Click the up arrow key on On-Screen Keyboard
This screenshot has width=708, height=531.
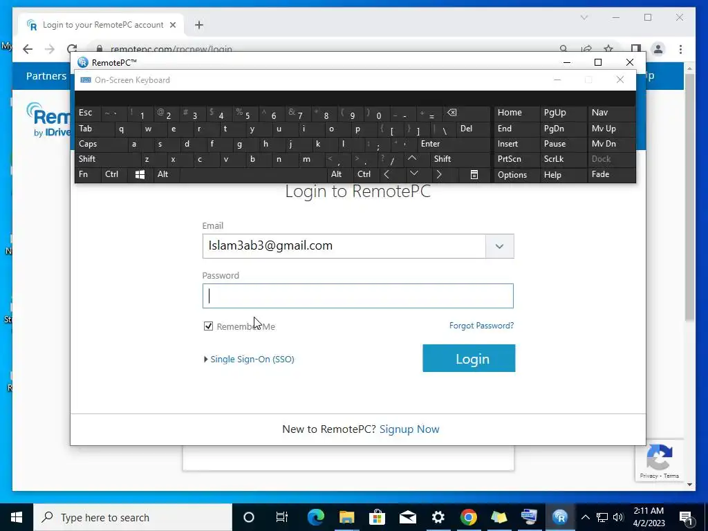coord(412,158)
